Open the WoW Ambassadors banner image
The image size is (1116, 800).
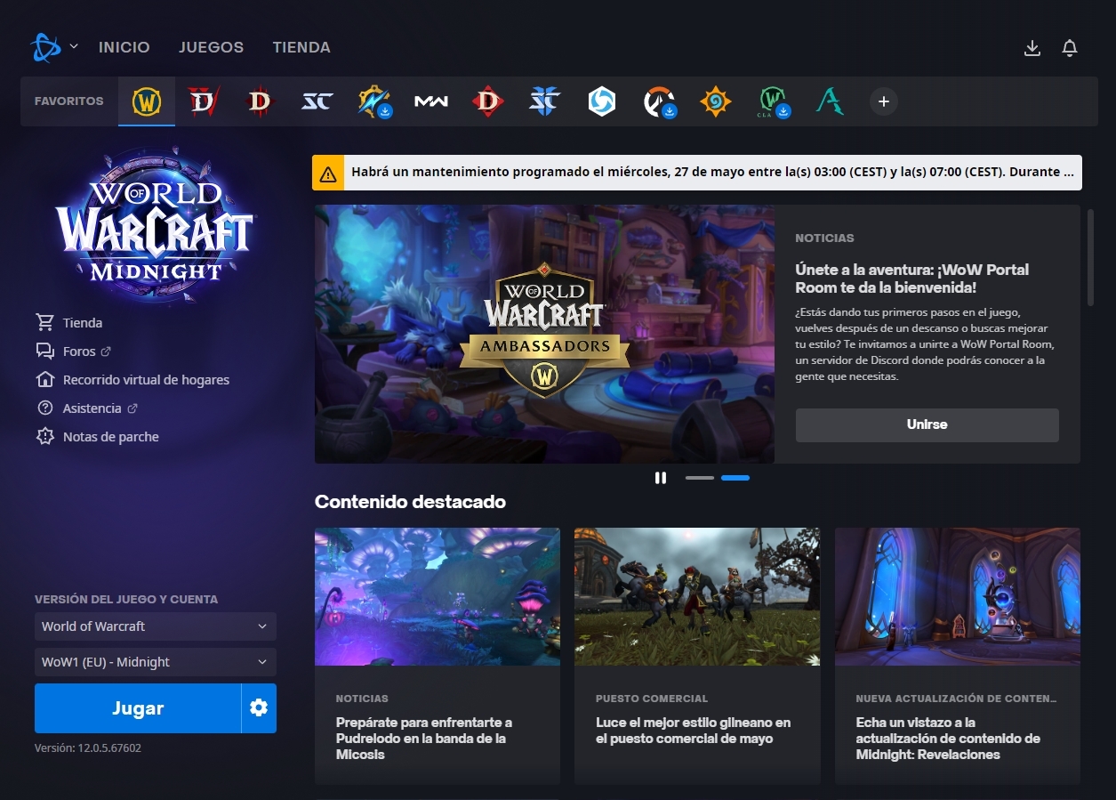[x=544, y=334]
